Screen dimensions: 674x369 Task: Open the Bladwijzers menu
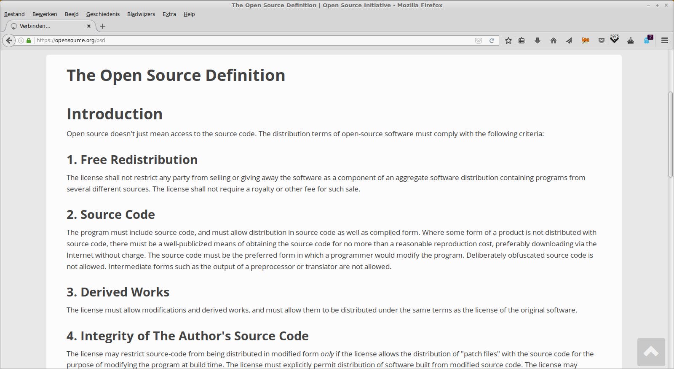tap(141, 14)
